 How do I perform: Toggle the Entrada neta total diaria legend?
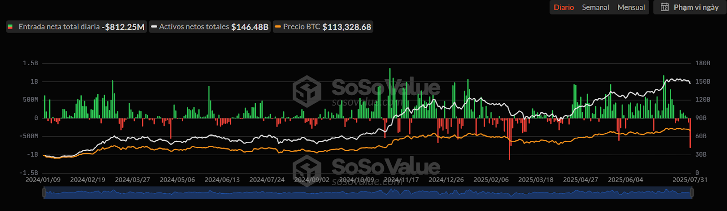(x=76, y=27)
